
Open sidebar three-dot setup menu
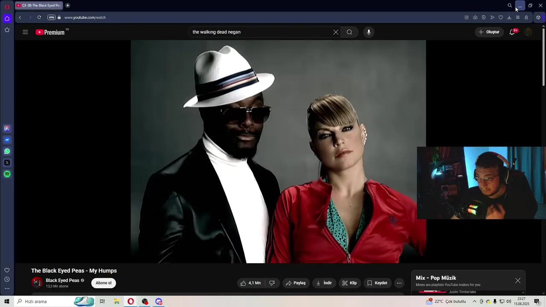(x=7, y=289)
